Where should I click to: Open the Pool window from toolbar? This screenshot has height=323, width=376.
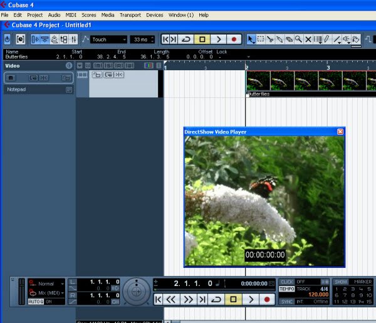click(x=64, y=39)
